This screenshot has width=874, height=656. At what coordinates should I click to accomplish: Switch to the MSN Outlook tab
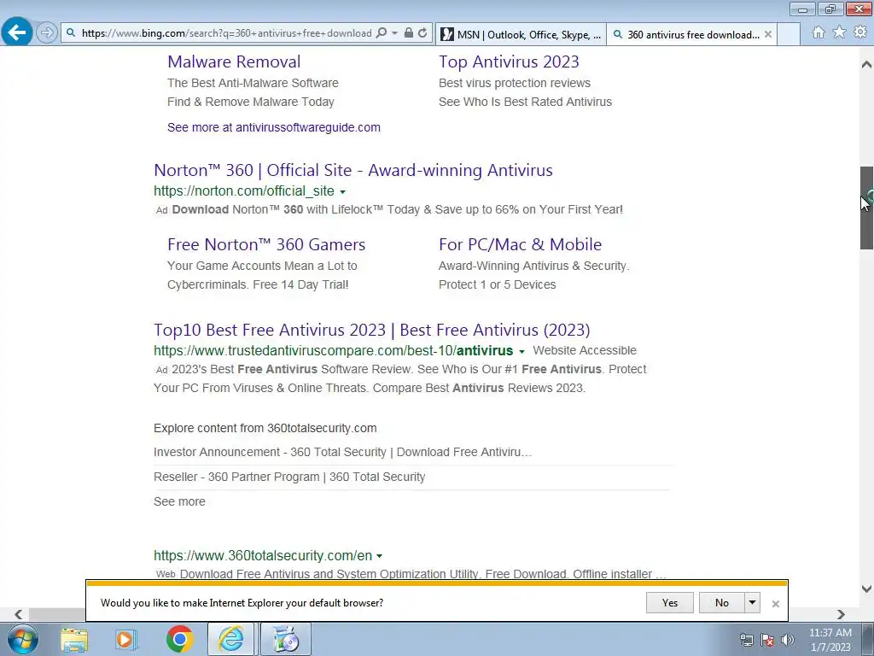[521, 34]
